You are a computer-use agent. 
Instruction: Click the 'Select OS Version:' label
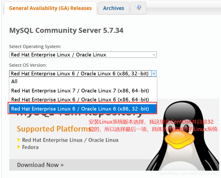pos(28,65)
